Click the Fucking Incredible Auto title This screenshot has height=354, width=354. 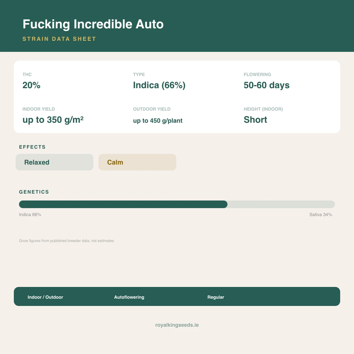[93, 25]
